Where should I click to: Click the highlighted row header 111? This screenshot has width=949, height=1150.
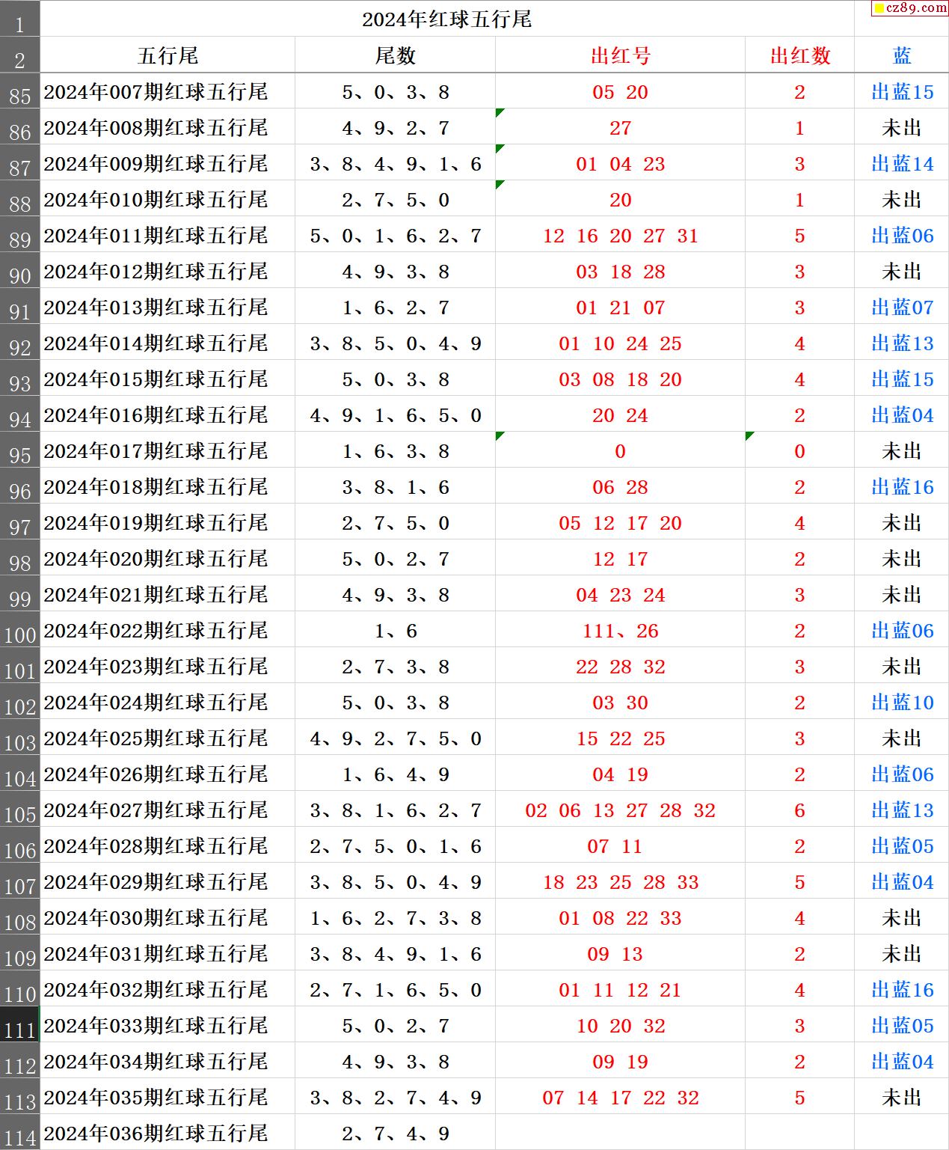(19, 1027)
